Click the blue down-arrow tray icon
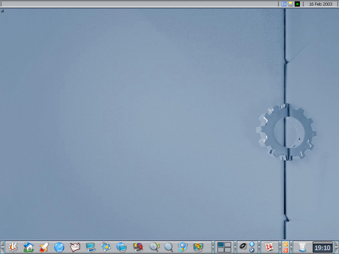The height and width of the screenshot is (254, 339). pyautogui.click(x=252, y=244)
